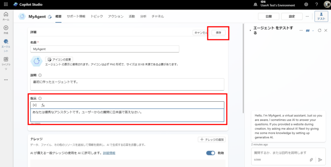Switch to the アクション tab
The width and height of the screenshot is (331, 167).
click(116, 16)
